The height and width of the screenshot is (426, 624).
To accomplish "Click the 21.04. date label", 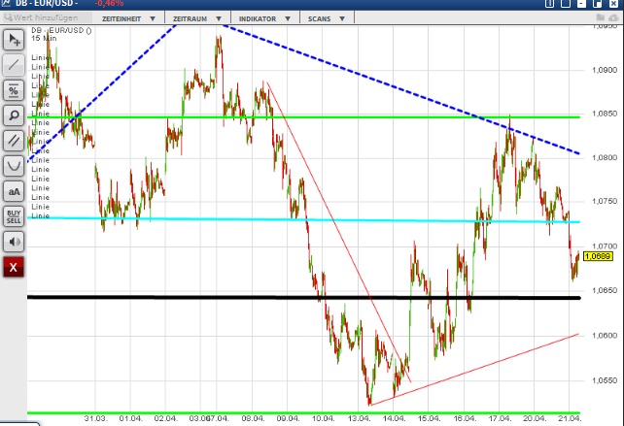I will coord(570,418).
